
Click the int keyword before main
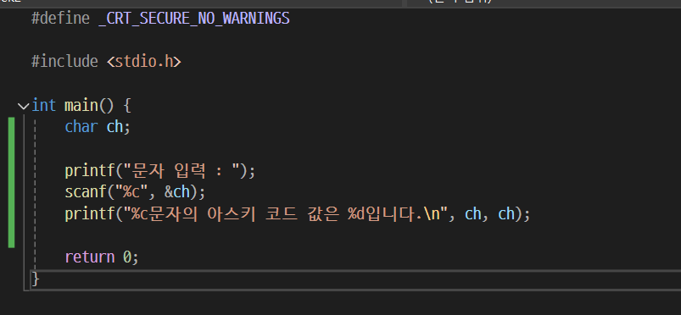click(43, 106)
